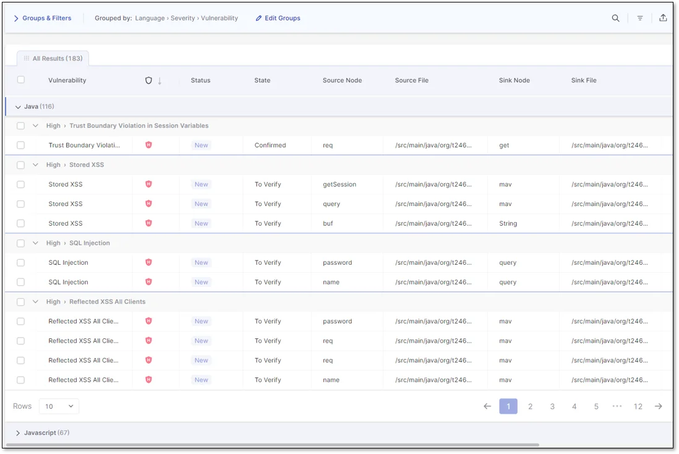Click the drag handle dots on All Results tab

click(x=27, y=58)
